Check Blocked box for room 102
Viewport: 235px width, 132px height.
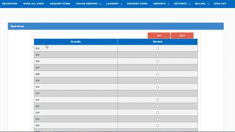tap(158, 55)
